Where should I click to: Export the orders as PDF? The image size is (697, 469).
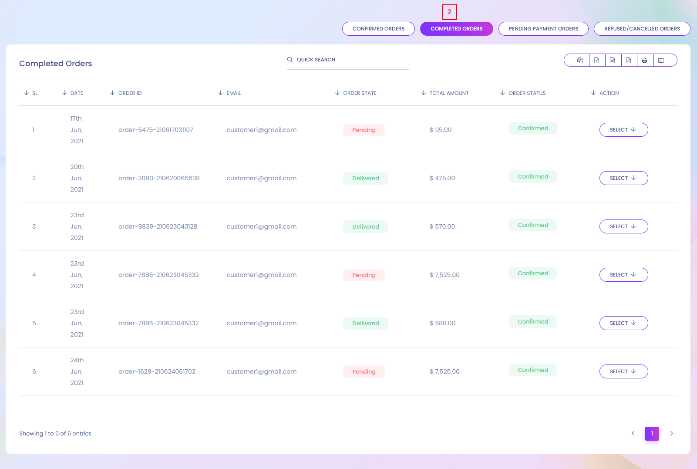[628, 61]
